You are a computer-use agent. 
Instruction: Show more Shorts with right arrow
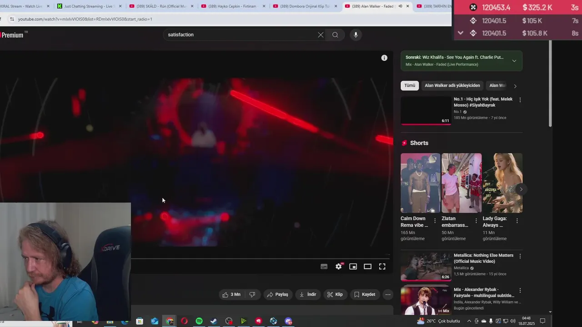[521, 189]
